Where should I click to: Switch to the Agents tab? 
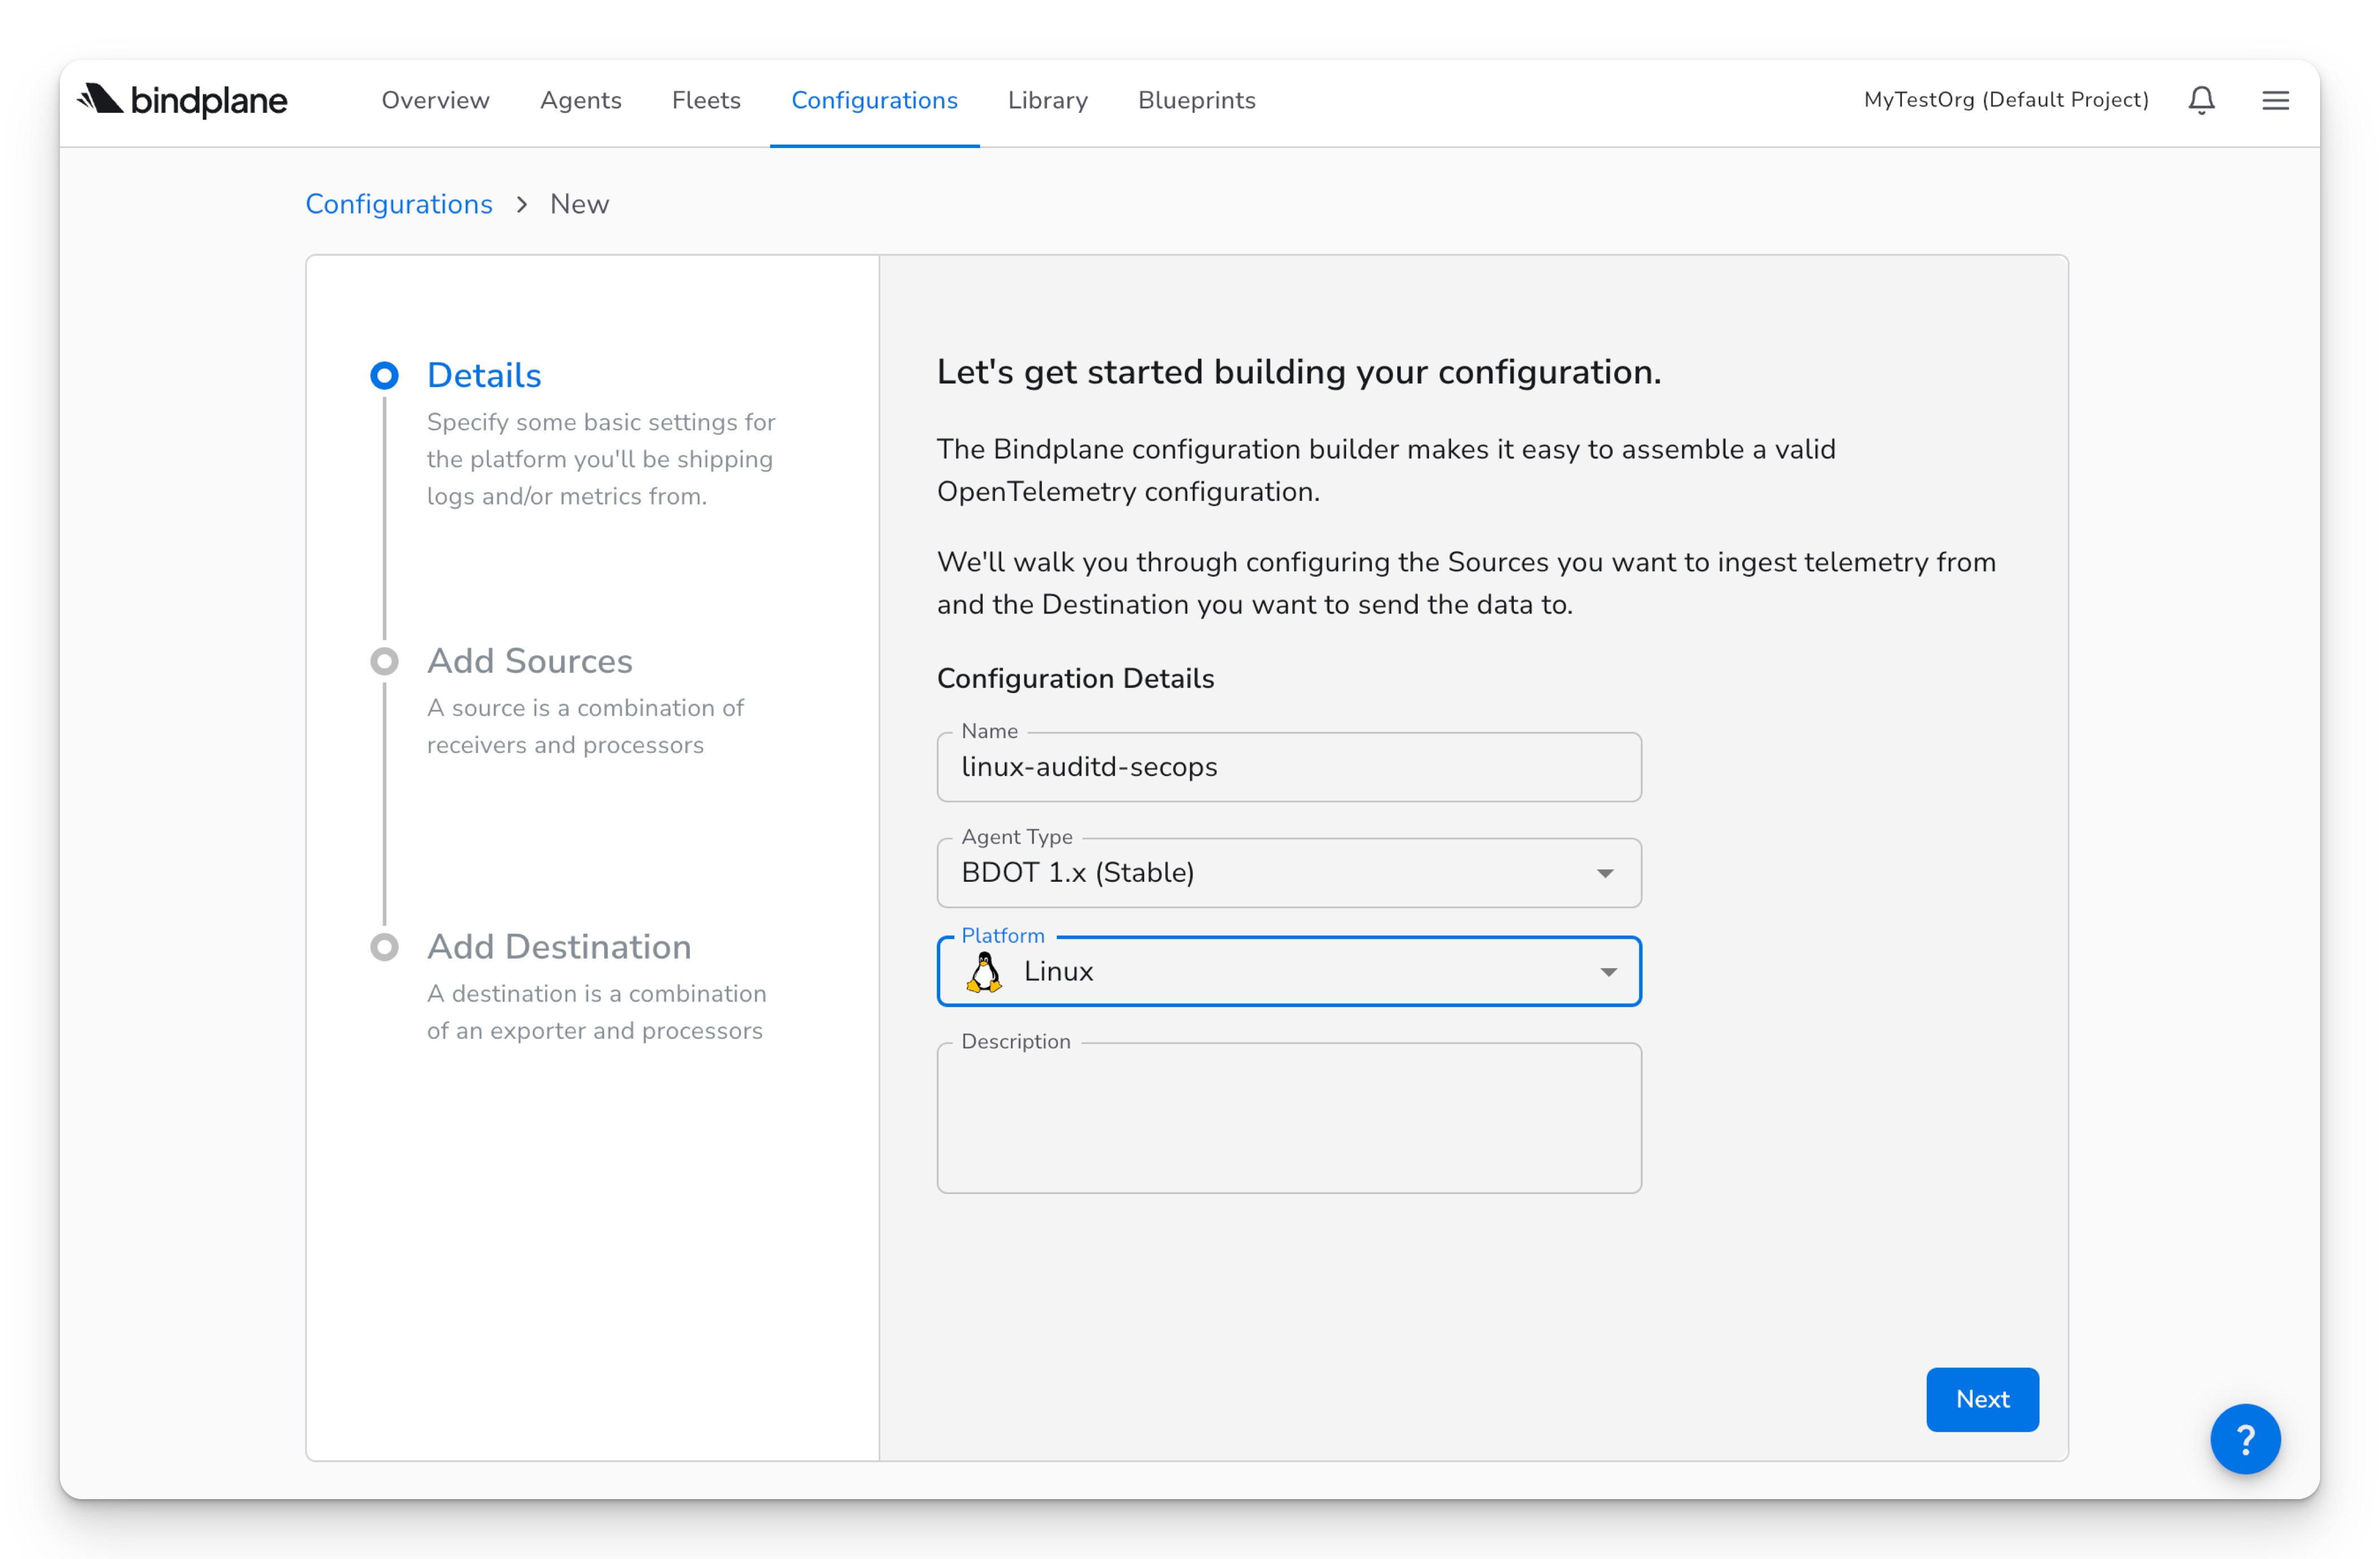click(581, 100)
